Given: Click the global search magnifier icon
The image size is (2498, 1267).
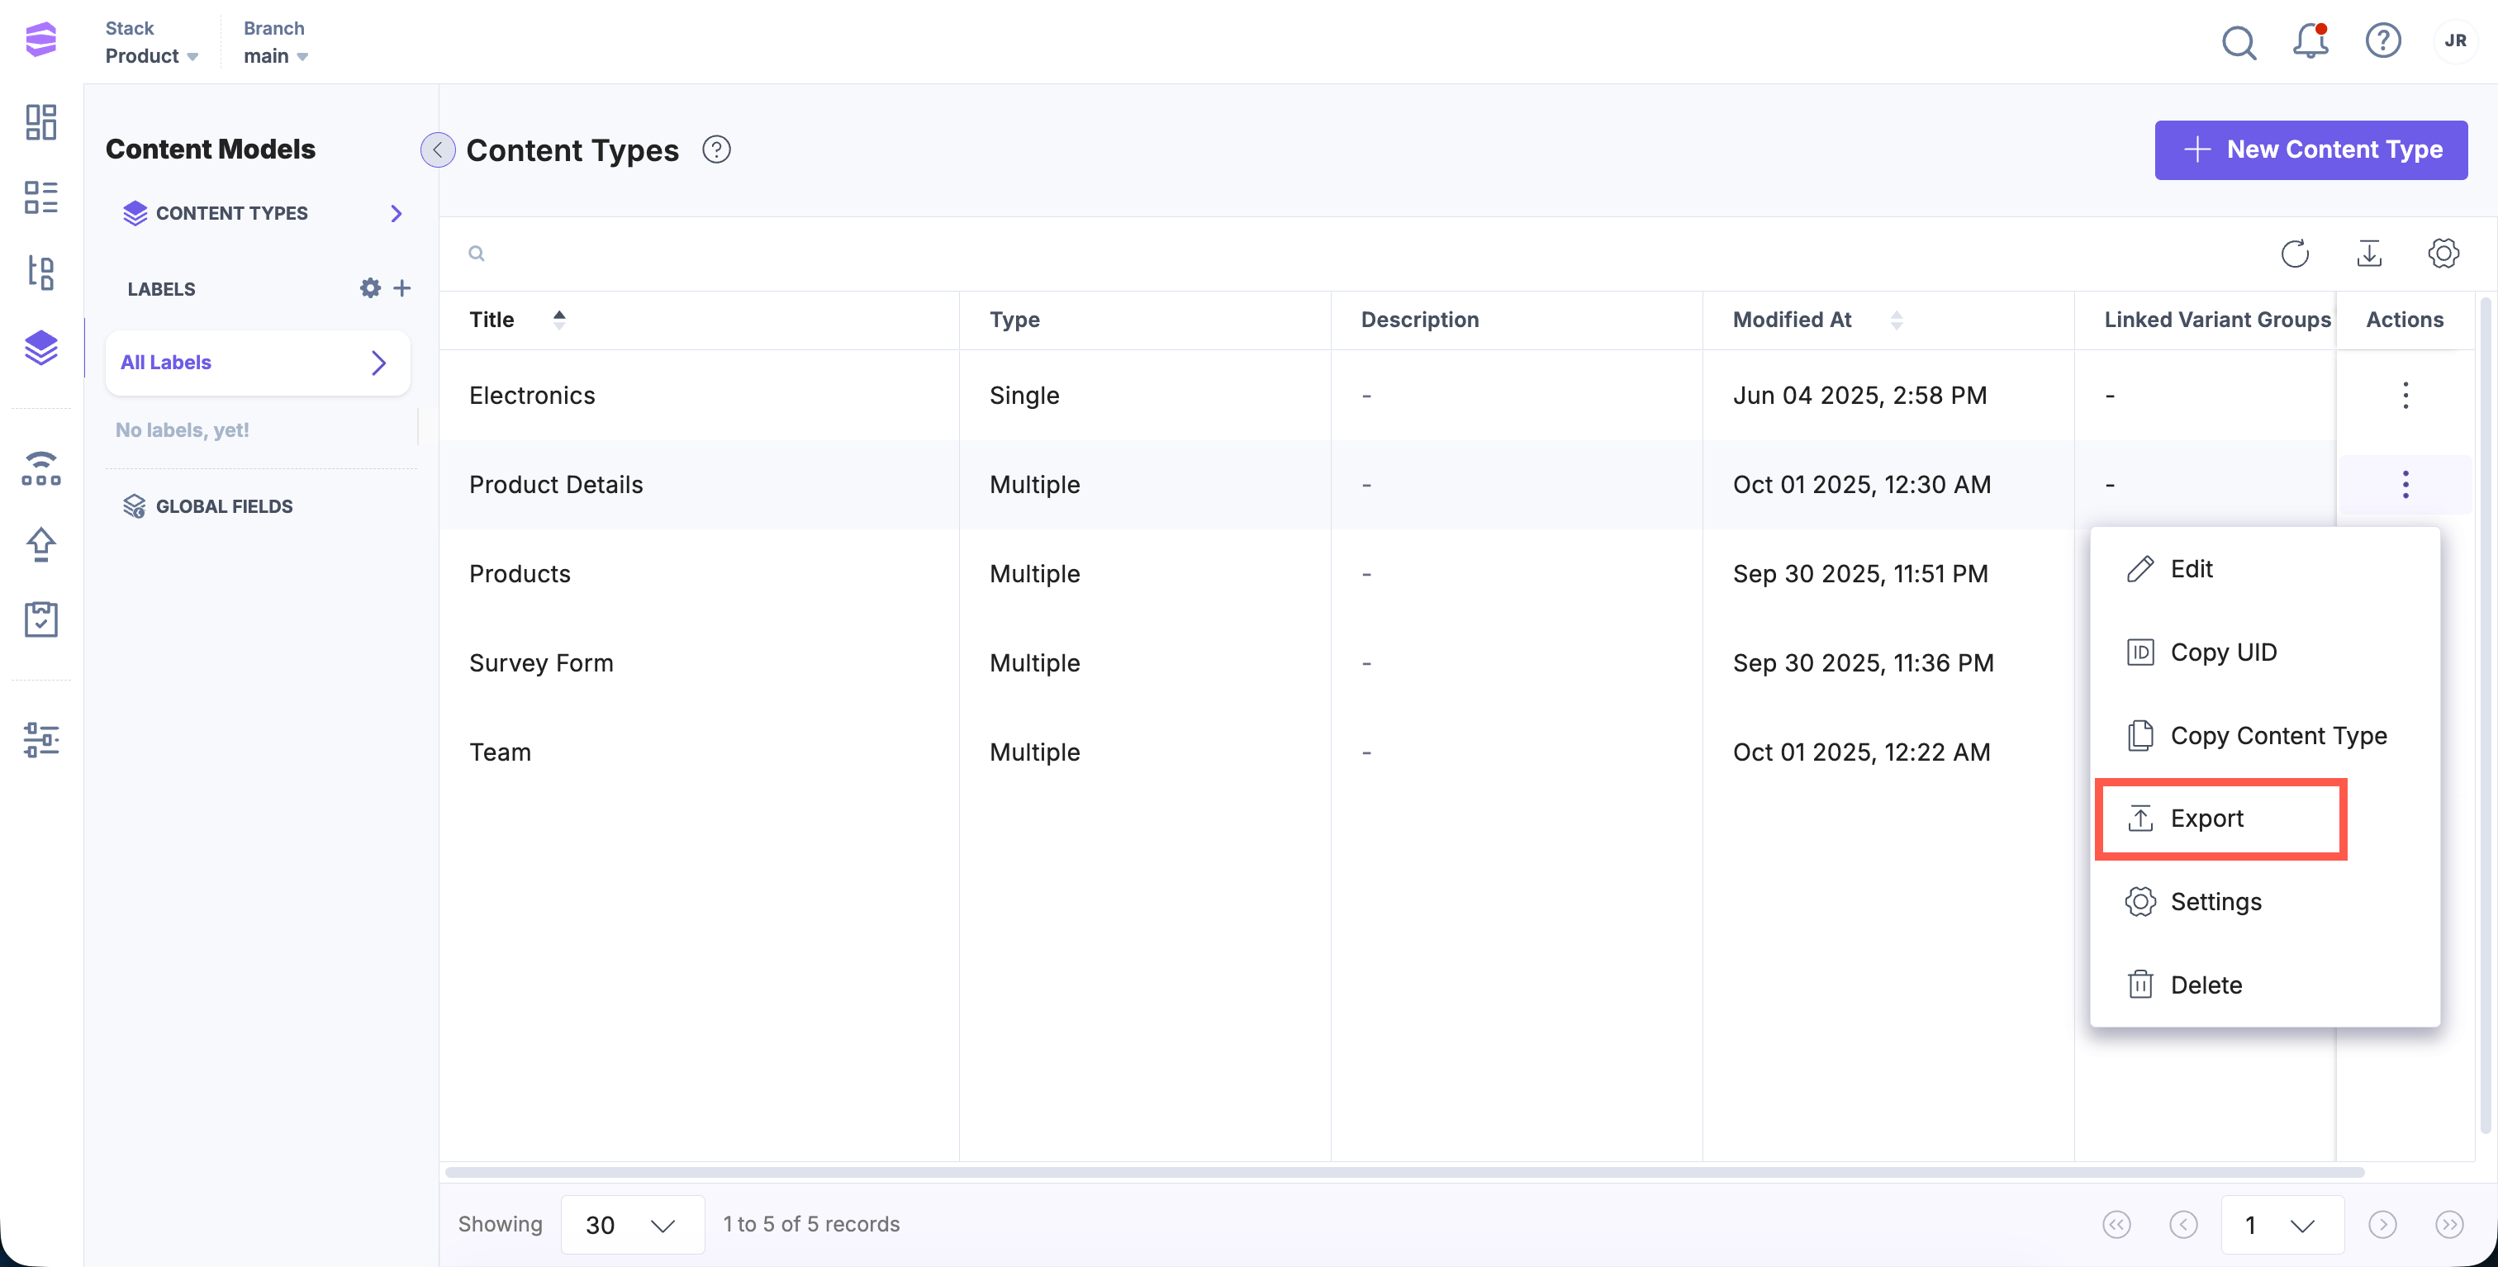Looking at the screenshot, I should click(x=2238, y=41).
